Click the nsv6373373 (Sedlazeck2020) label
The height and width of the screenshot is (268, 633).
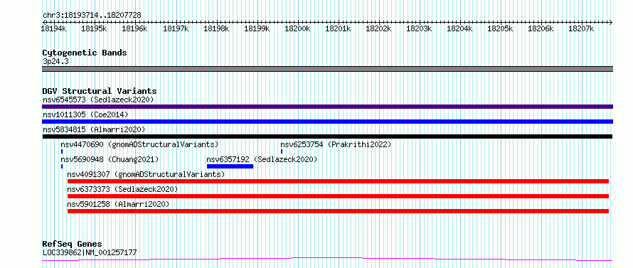click(x=123, y=189)
